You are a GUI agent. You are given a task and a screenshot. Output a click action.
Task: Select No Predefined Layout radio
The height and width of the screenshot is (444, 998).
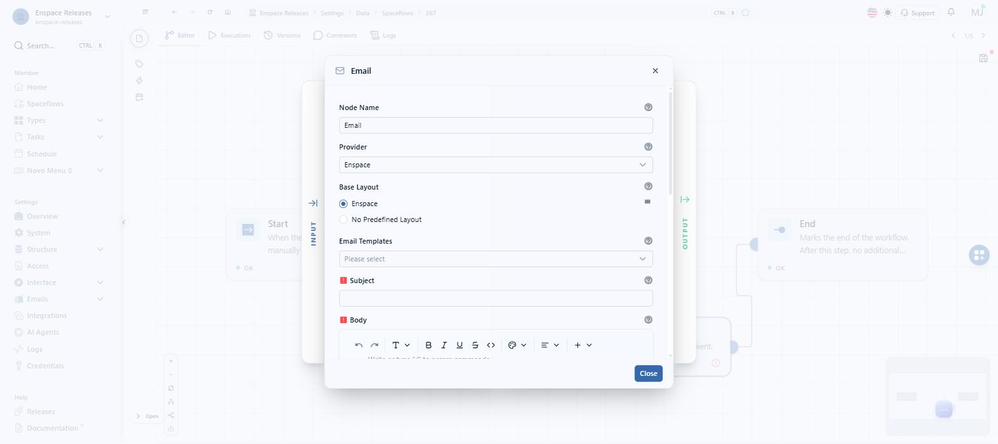[344, 219]
